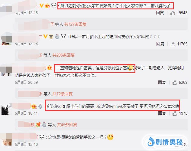Click the watermelon badge icon in the 45-reply row
Screen dimensions: 191x151
[38, 125]
